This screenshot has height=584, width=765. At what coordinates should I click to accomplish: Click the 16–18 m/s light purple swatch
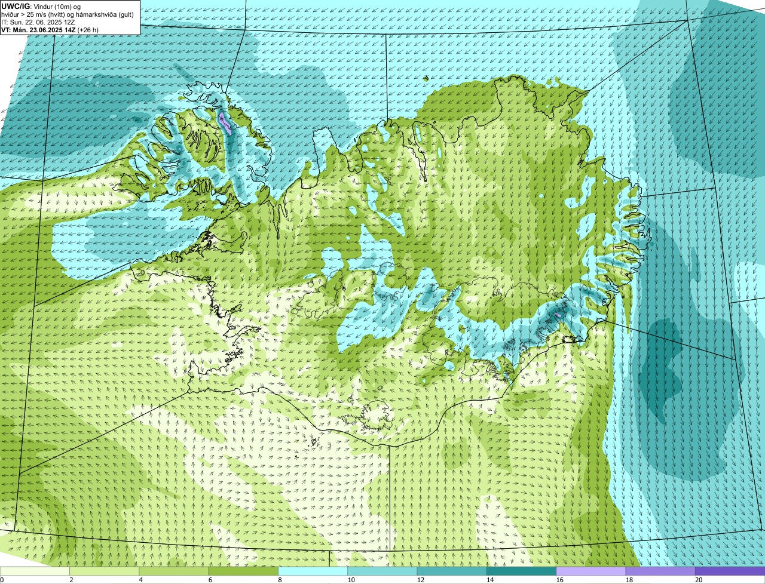click(591, 571)
